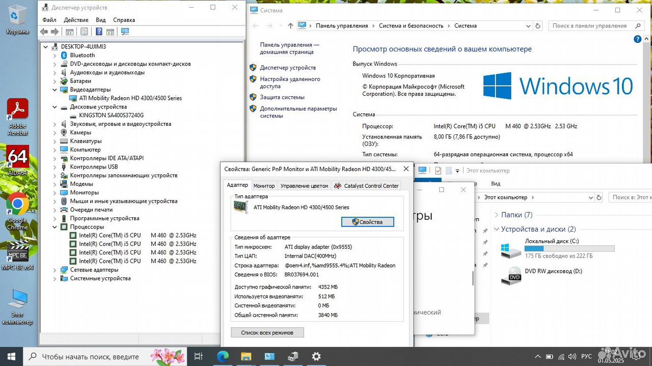The image size is (652, 366).
Task: Go to Панель управления домашняя страница
Action: click(289, 48)
